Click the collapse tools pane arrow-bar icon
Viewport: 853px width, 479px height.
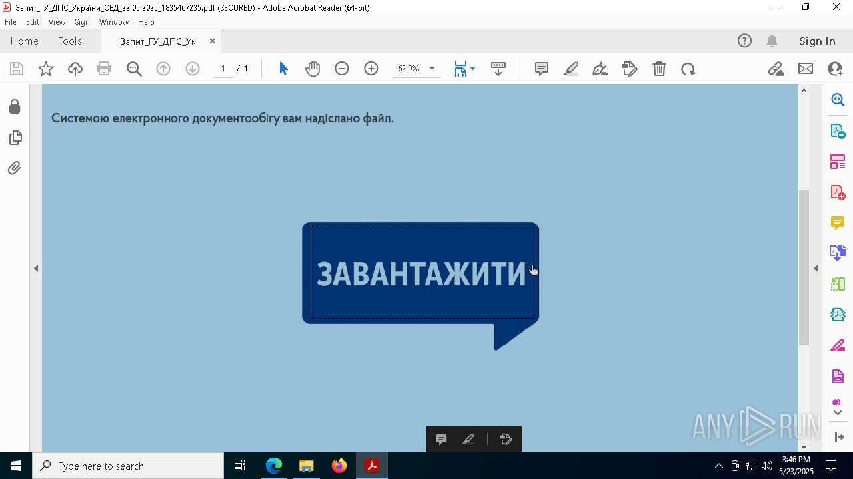(x=839, y=437)
